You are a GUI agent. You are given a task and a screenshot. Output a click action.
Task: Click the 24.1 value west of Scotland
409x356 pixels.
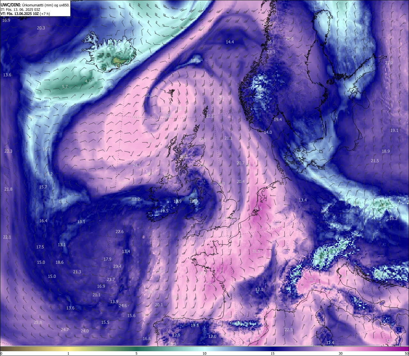(137, 165)
